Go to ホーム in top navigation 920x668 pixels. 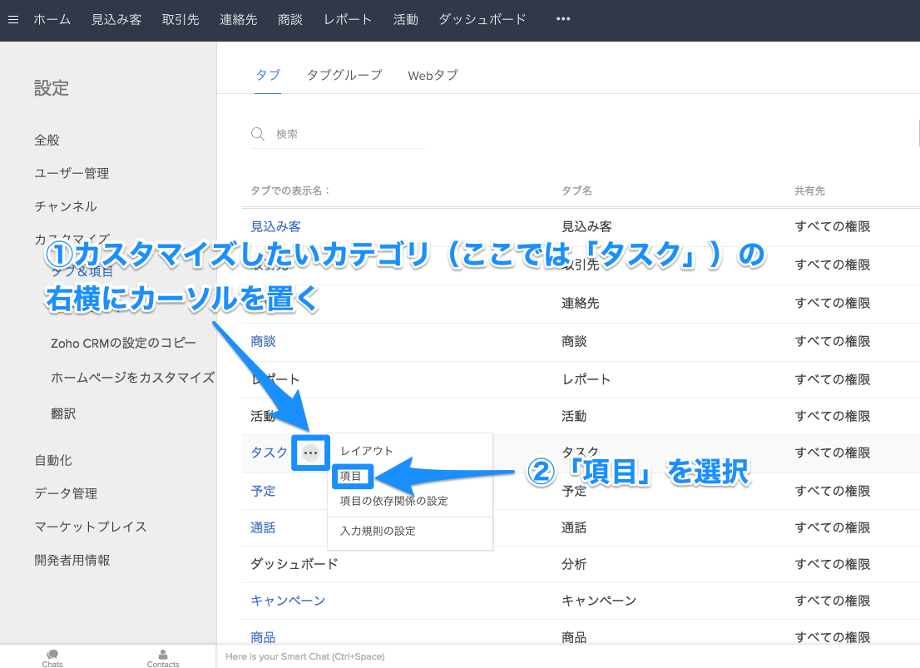(52, 19)
